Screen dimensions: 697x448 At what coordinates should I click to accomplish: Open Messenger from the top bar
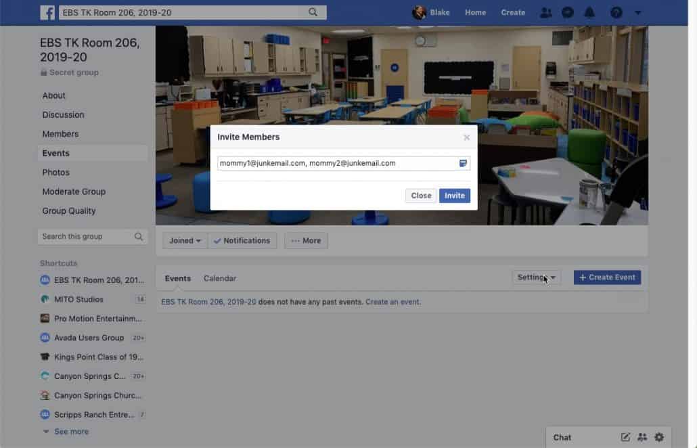click(566, 12)
